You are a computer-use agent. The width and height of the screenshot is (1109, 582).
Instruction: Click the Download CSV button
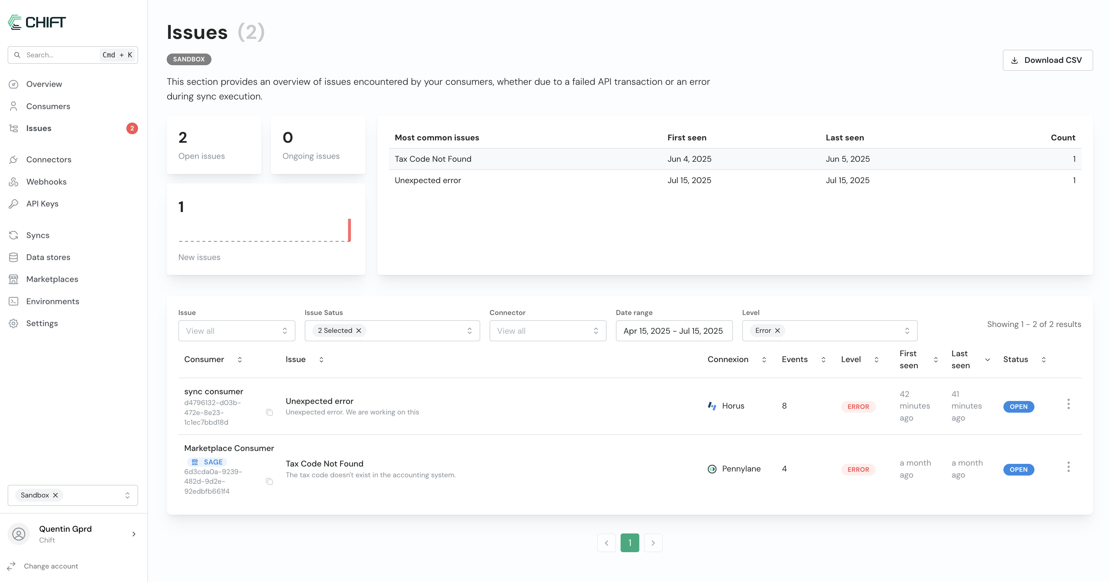click(x=1047, y=60)
